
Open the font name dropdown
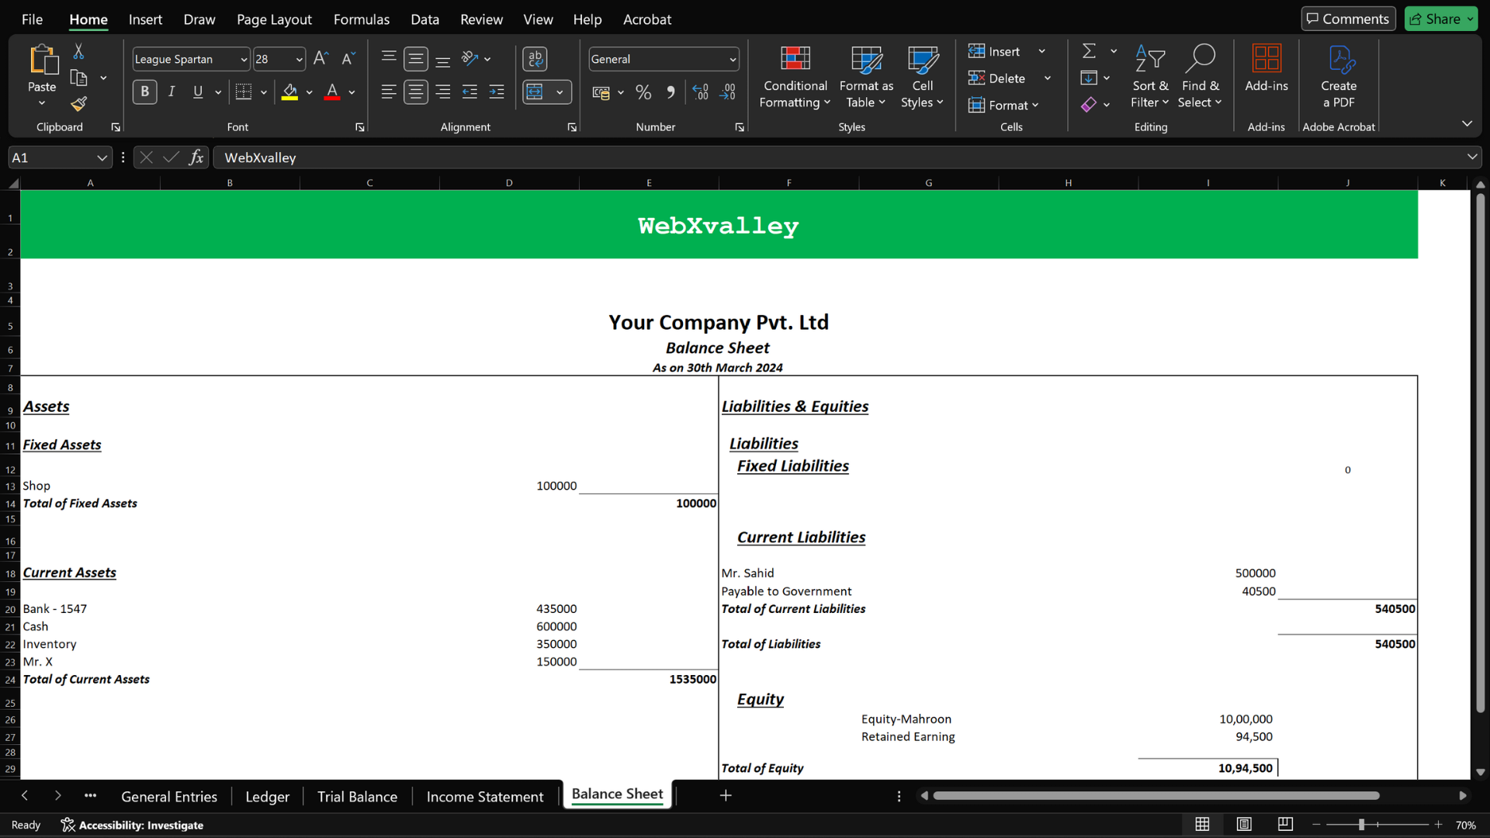pos(244,59)
